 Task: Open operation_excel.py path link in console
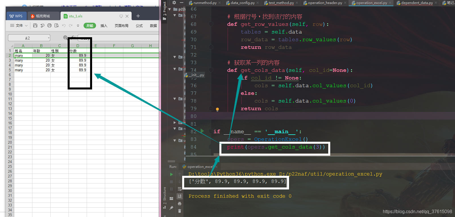(x=331, y=174)
